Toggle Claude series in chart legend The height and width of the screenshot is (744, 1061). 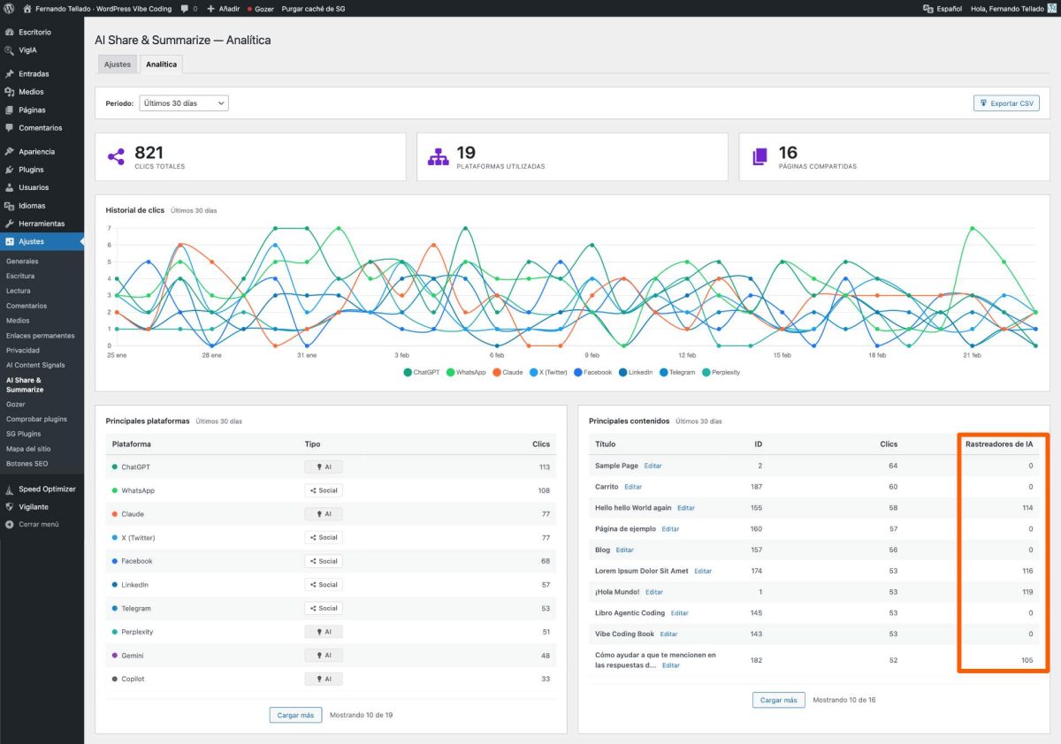coord(508,372)
